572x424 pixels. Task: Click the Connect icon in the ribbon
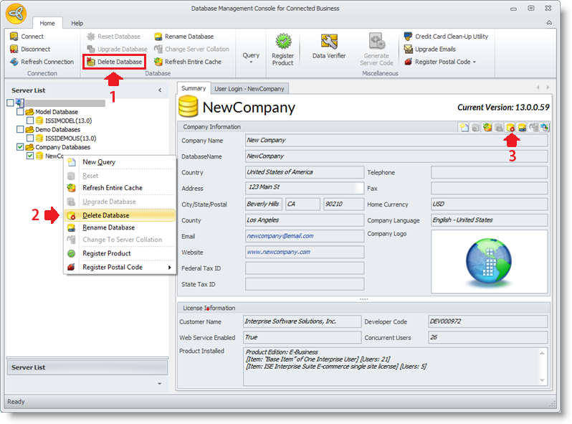tap(15, 37)
